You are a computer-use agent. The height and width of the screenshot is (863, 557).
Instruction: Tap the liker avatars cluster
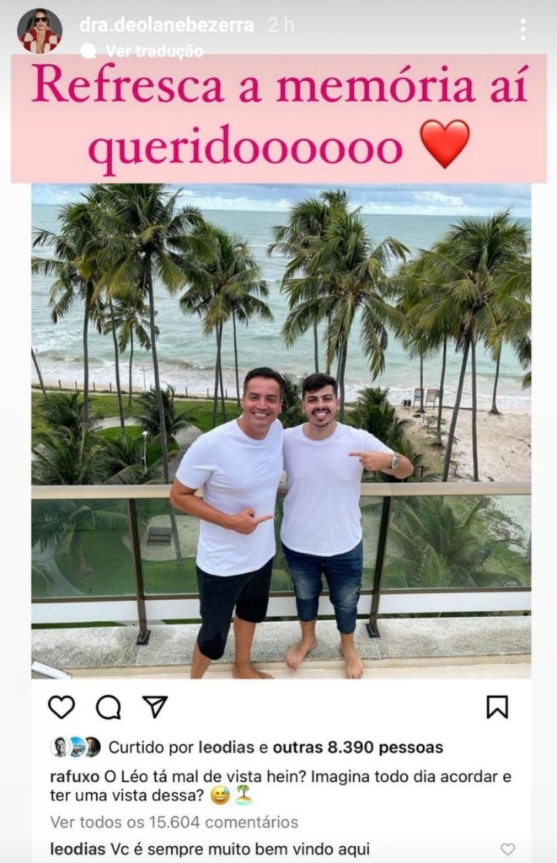tap(76, 747)
